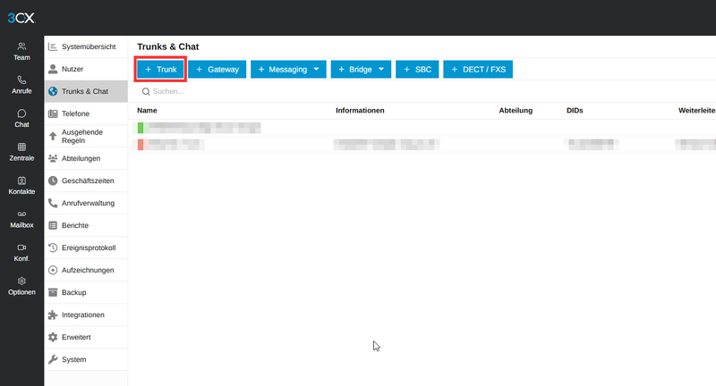Click the Anrufverwaltung handset icon
This screenshot has height=386, width=716.
pos(53,203)
